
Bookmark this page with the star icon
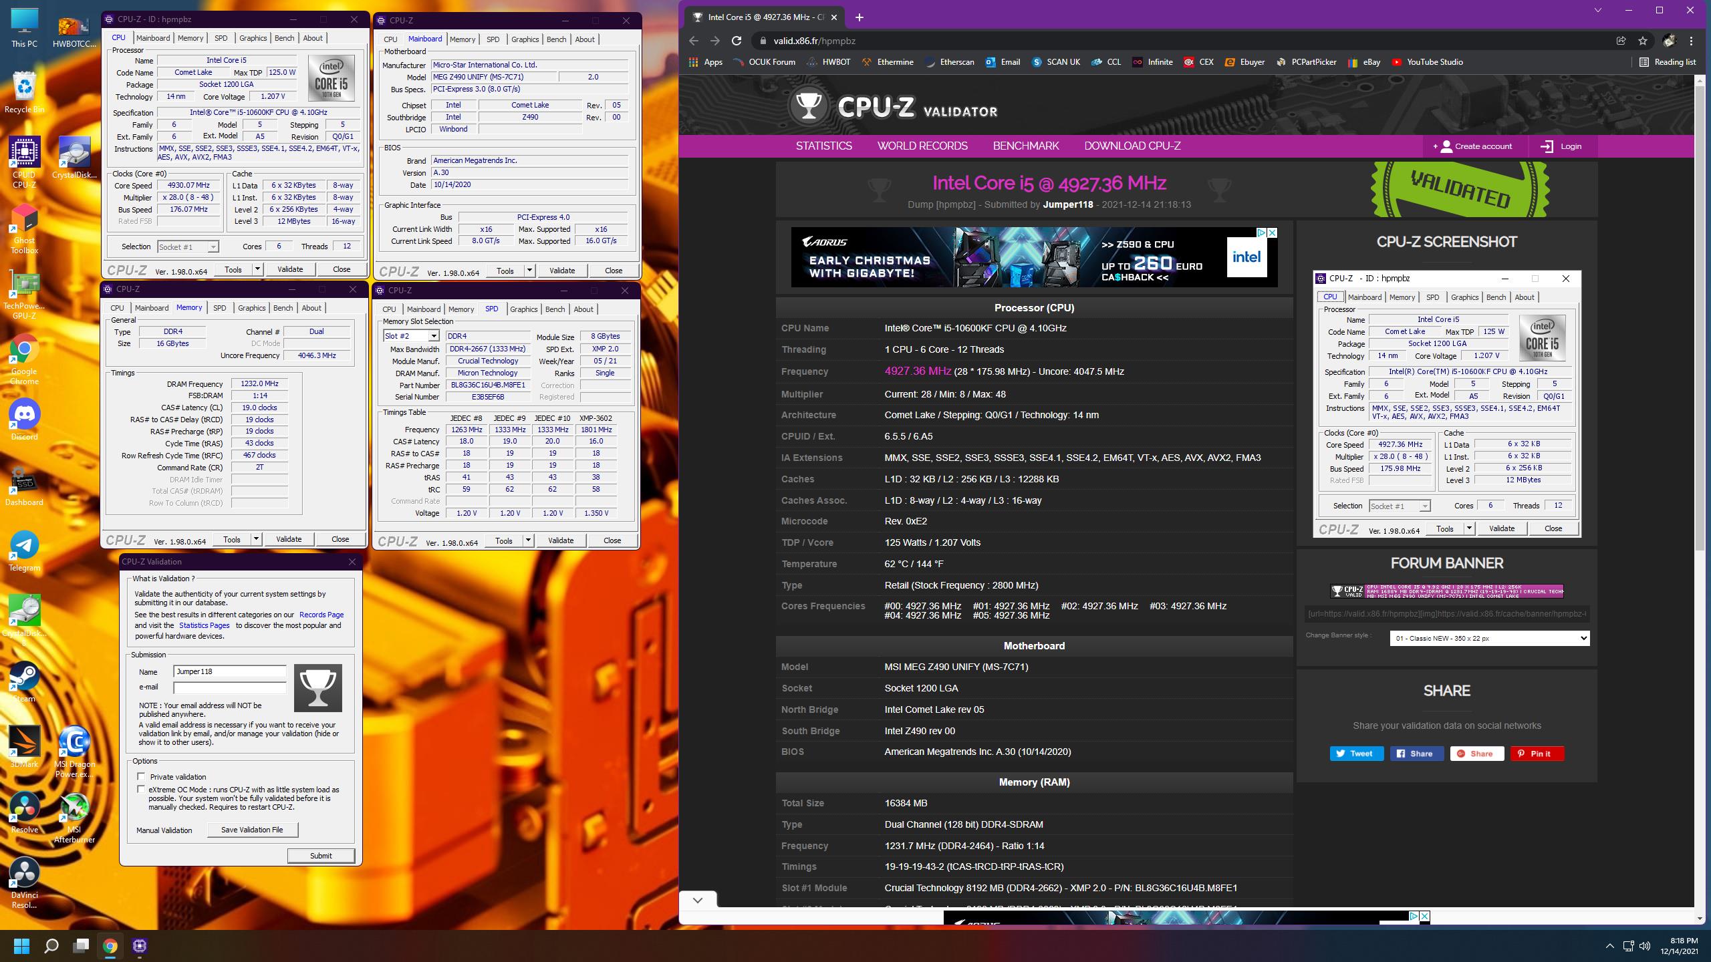(1642, 41)
